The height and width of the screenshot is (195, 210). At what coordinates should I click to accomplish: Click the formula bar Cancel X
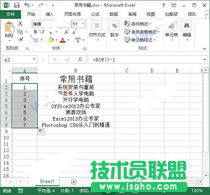(55, 60)
